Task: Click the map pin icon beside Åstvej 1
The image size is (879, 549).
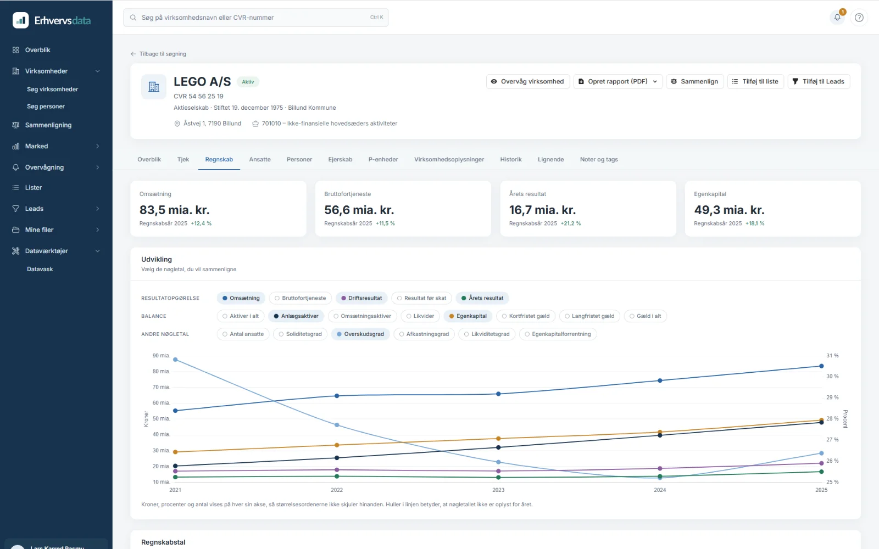Action: tap(177, 124)
